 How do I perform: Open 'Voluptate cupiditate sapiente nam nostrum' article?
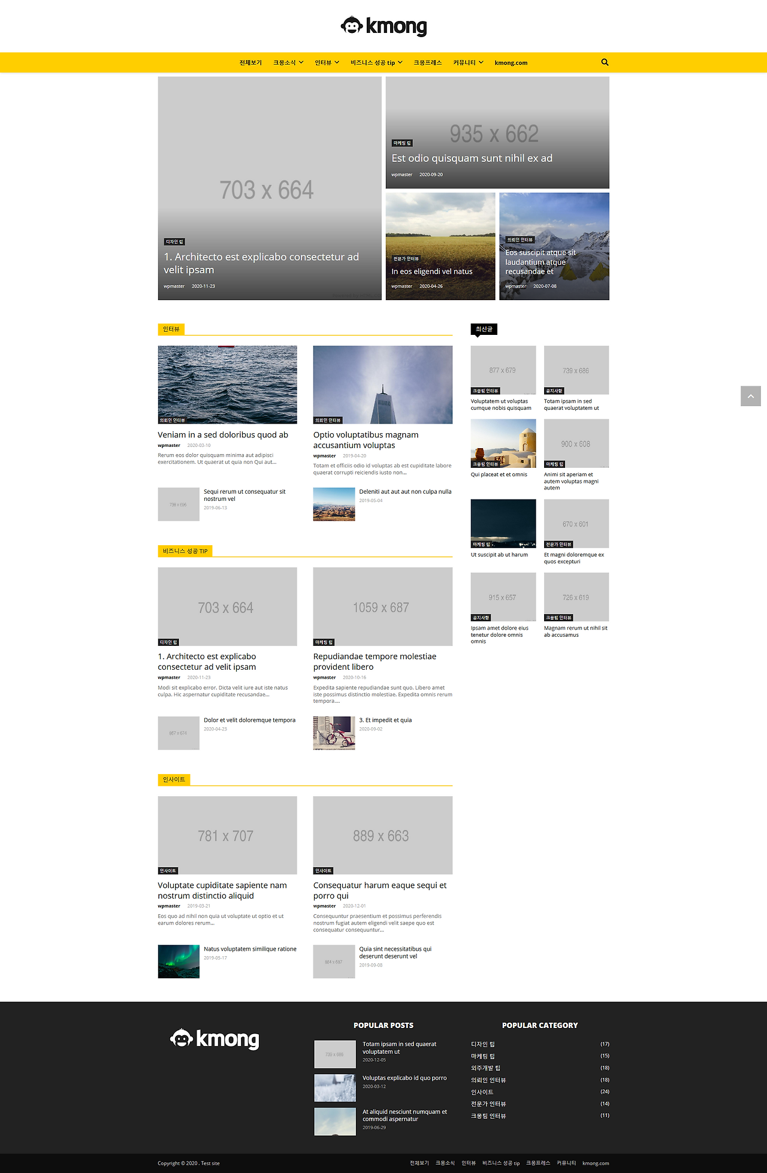coord(222,890)
